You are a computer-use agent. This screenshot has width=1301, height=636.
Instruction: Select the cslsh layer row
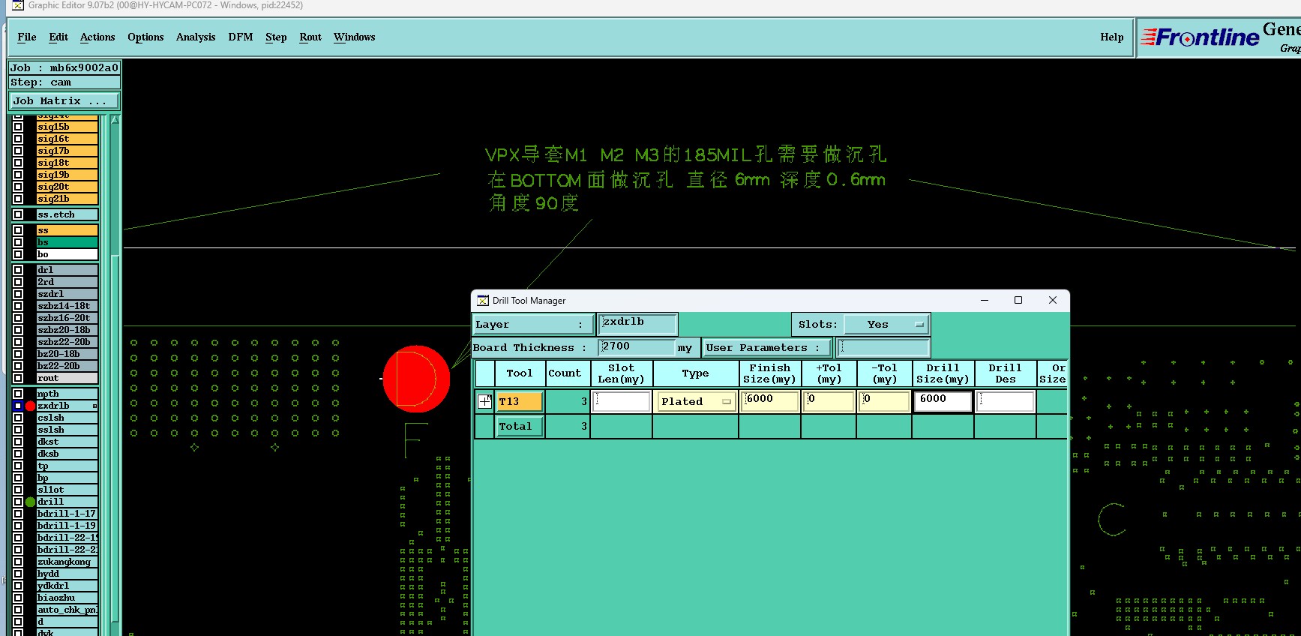click(67, 418)
